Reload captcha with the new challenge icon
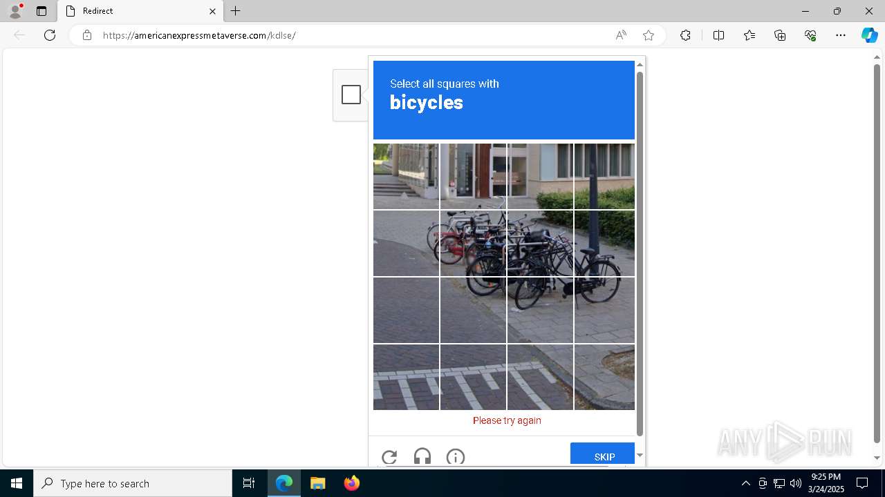 click(389, 457)
